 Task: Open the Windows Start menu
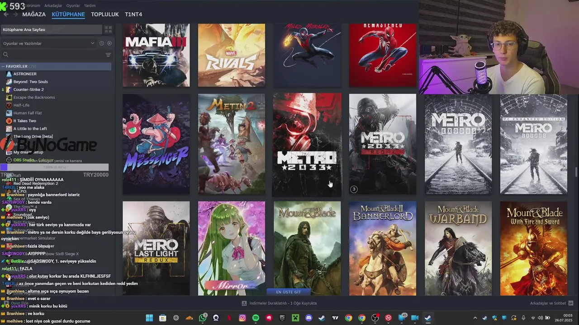click(x=149, y=318)
